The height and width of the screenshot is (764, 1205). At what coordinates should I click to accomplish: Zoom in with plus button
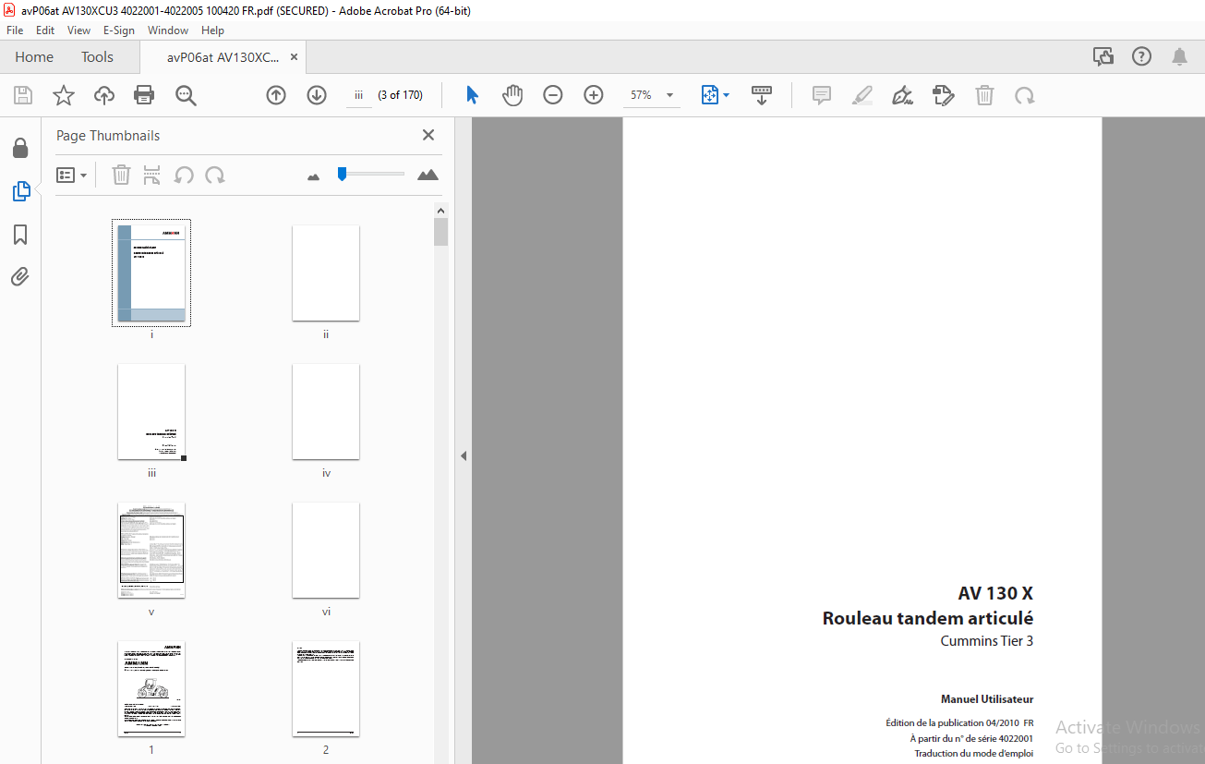point(594,95)
